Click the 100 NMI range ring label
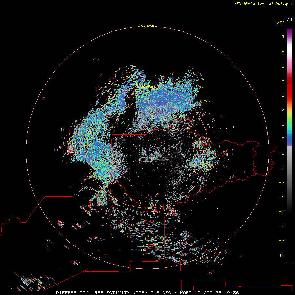This screenshot has height=295, width=295. click(x=147, y=26)
